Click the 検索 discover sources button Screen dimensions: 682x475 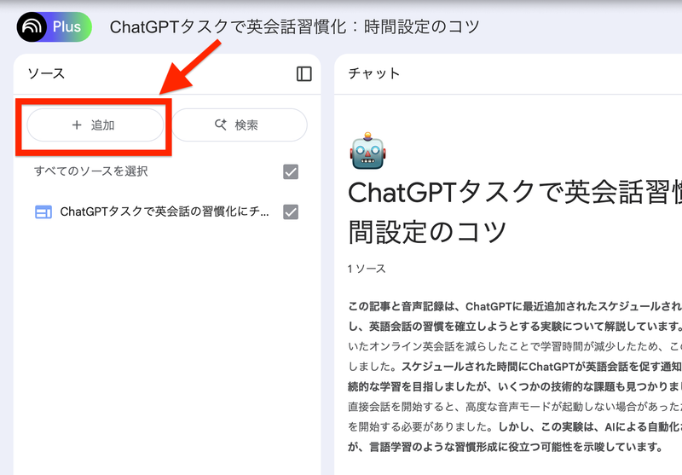click(x=240, y=125)
